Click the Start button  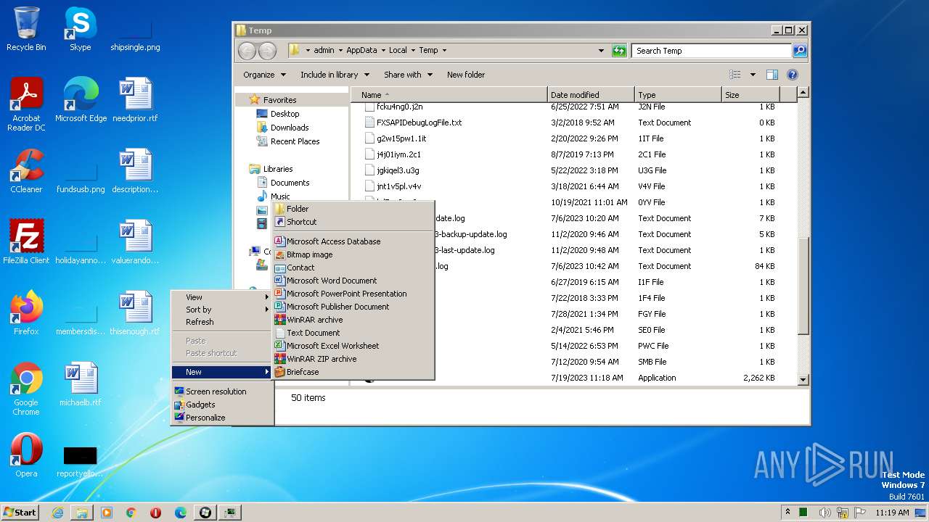pyautogui.click(x=20, y=513)
